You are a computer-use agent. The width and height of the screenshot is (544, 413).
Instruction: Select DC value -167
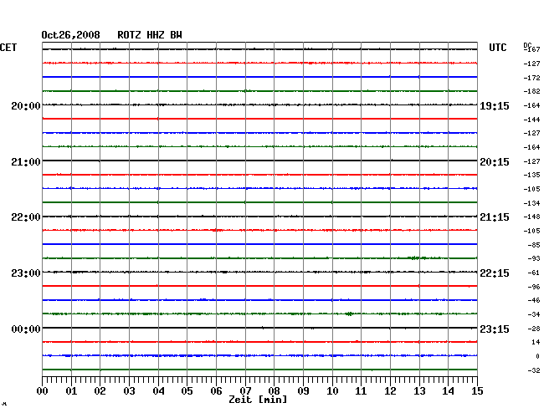(532, 49)
